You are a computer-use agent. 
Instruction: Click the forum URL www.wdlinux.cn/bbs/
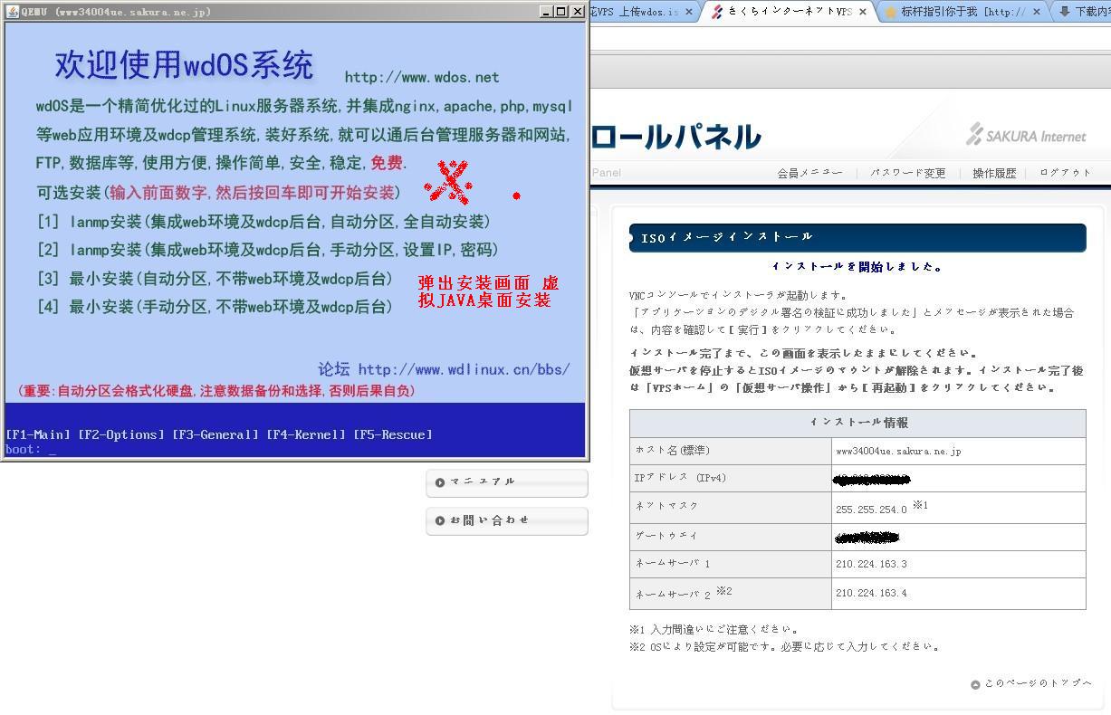point(464,369)
